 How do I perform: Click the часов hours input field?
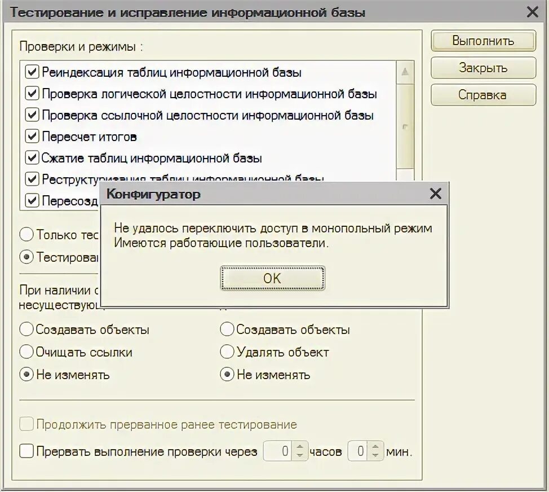click(278, 451)
